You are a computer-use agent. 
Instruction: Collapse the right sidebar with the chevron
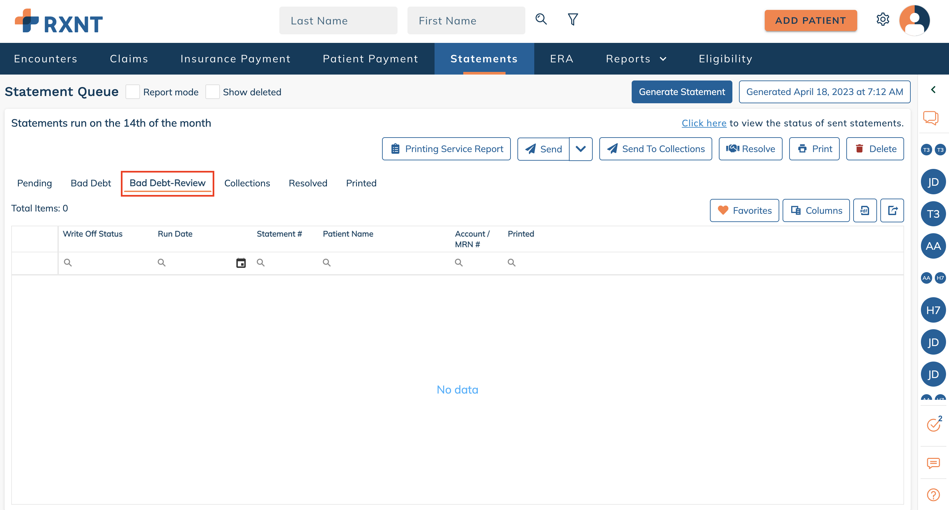pos(933,90)
